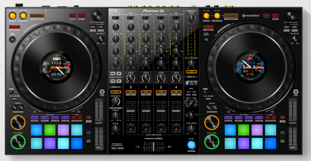This screenshot has width=311, height=161.
Task: Click right deck OUT 2X loop button
Action: tap(217, 16)
